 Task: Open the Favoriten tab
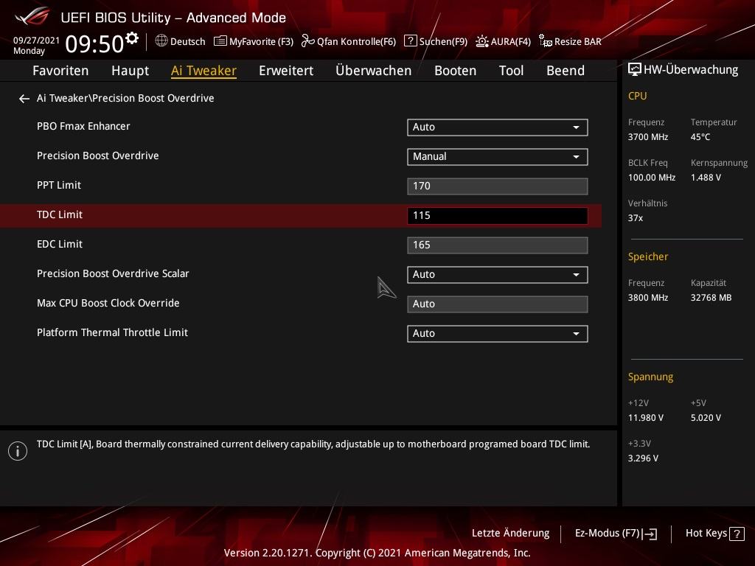[60, 71]
